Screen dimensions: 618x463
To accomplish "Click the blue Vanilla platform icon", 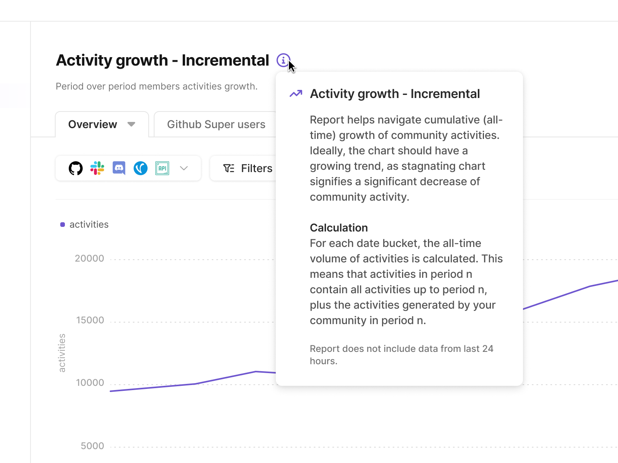I will (140, 168).
